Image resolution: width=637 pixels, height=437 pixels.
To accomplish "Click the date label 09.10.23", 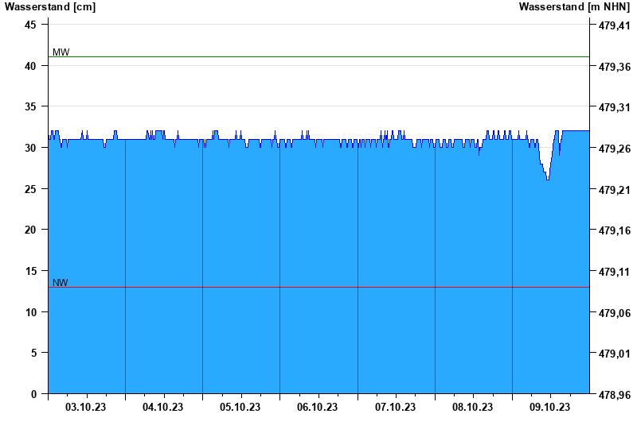I will 549,407.
